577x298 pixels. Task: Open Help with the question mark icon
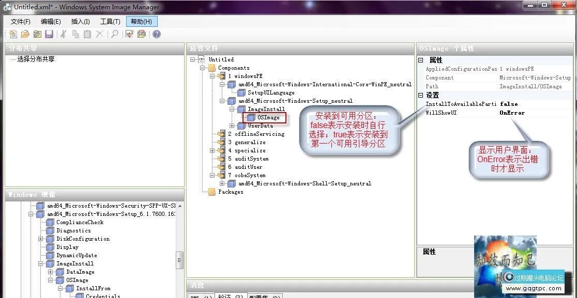tap(156, 34)
